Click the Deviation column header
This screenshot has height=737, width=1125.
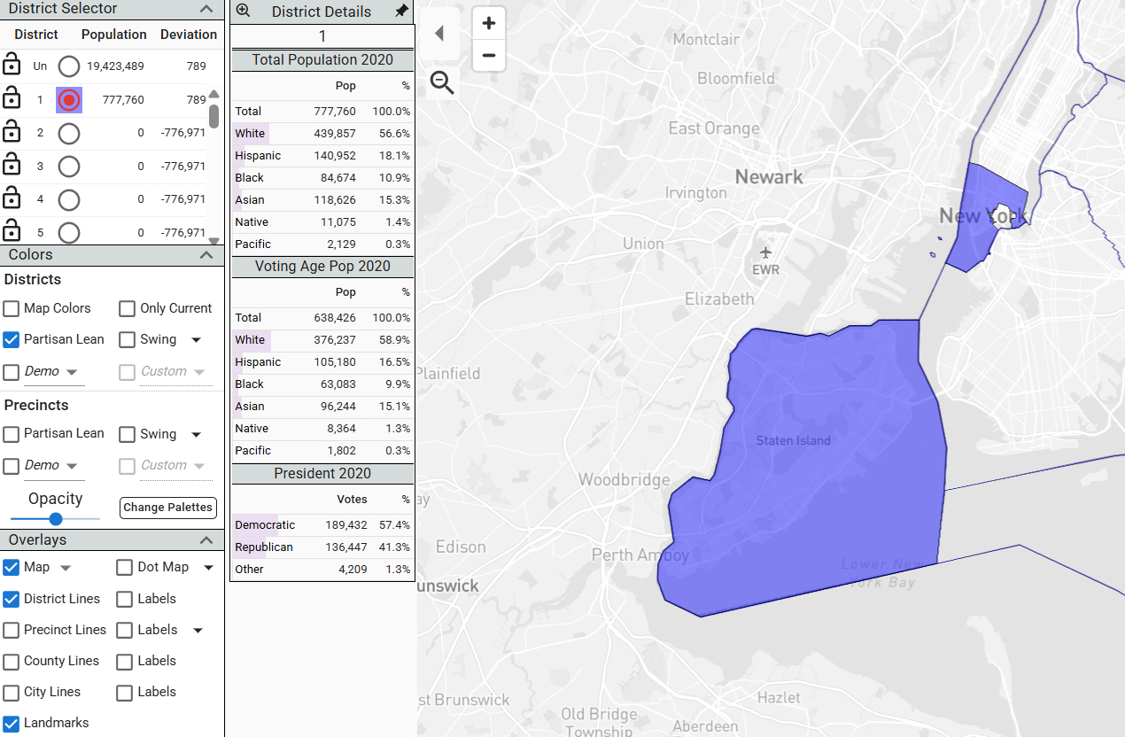point(188,35)
